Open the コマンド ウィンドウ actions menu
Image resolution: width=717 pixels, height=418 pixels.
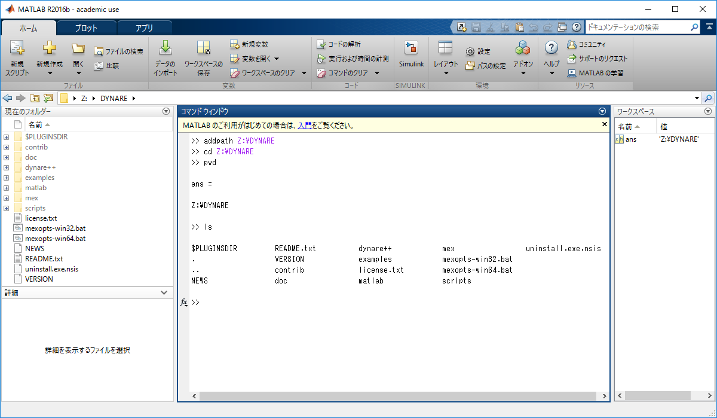tap(602, 111)
